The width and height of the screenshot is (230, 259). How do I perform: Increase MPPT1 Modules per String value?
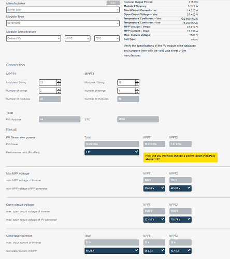point(59,81)
